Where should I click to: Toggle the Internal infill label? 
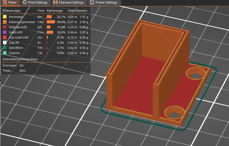[x=18, y=27]
